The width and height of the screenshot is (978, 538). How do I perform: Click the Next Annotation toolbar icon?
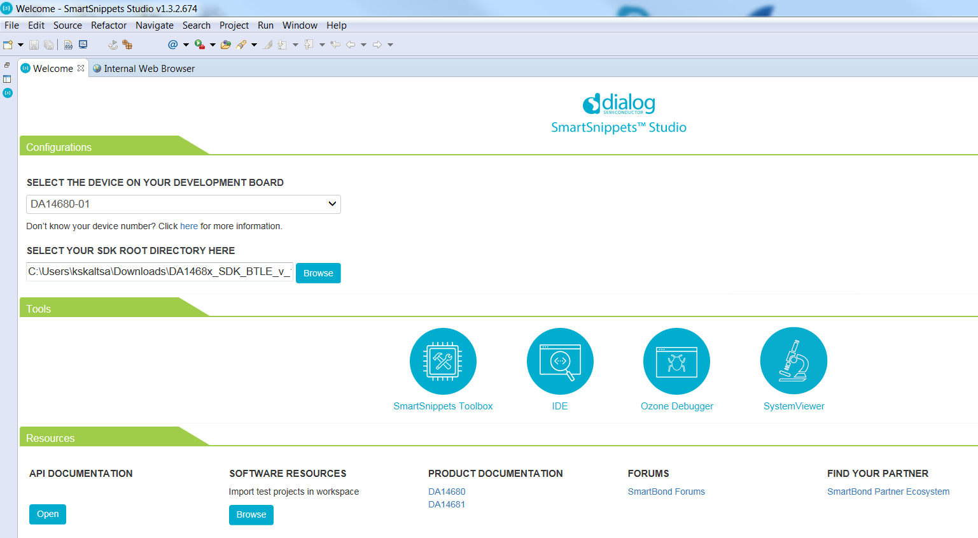pos(283,45)
